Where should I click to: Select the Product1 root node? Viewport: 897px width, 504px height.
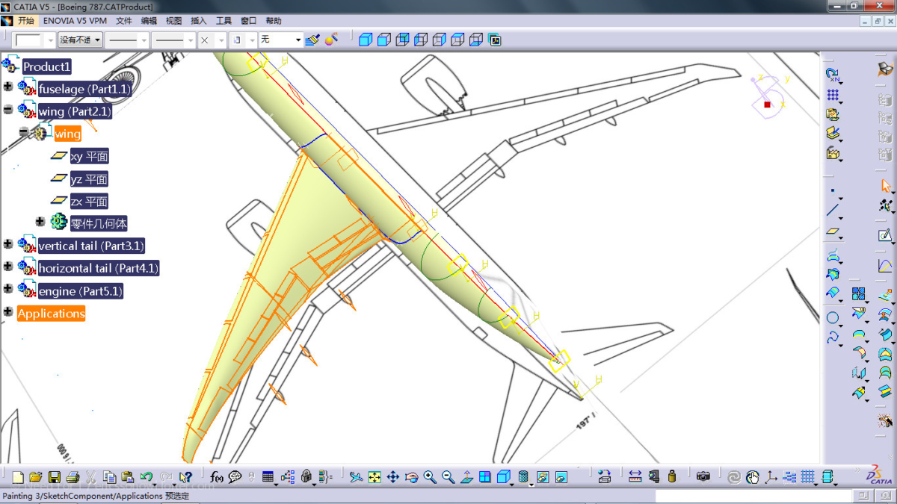click(x=46, y=66)
